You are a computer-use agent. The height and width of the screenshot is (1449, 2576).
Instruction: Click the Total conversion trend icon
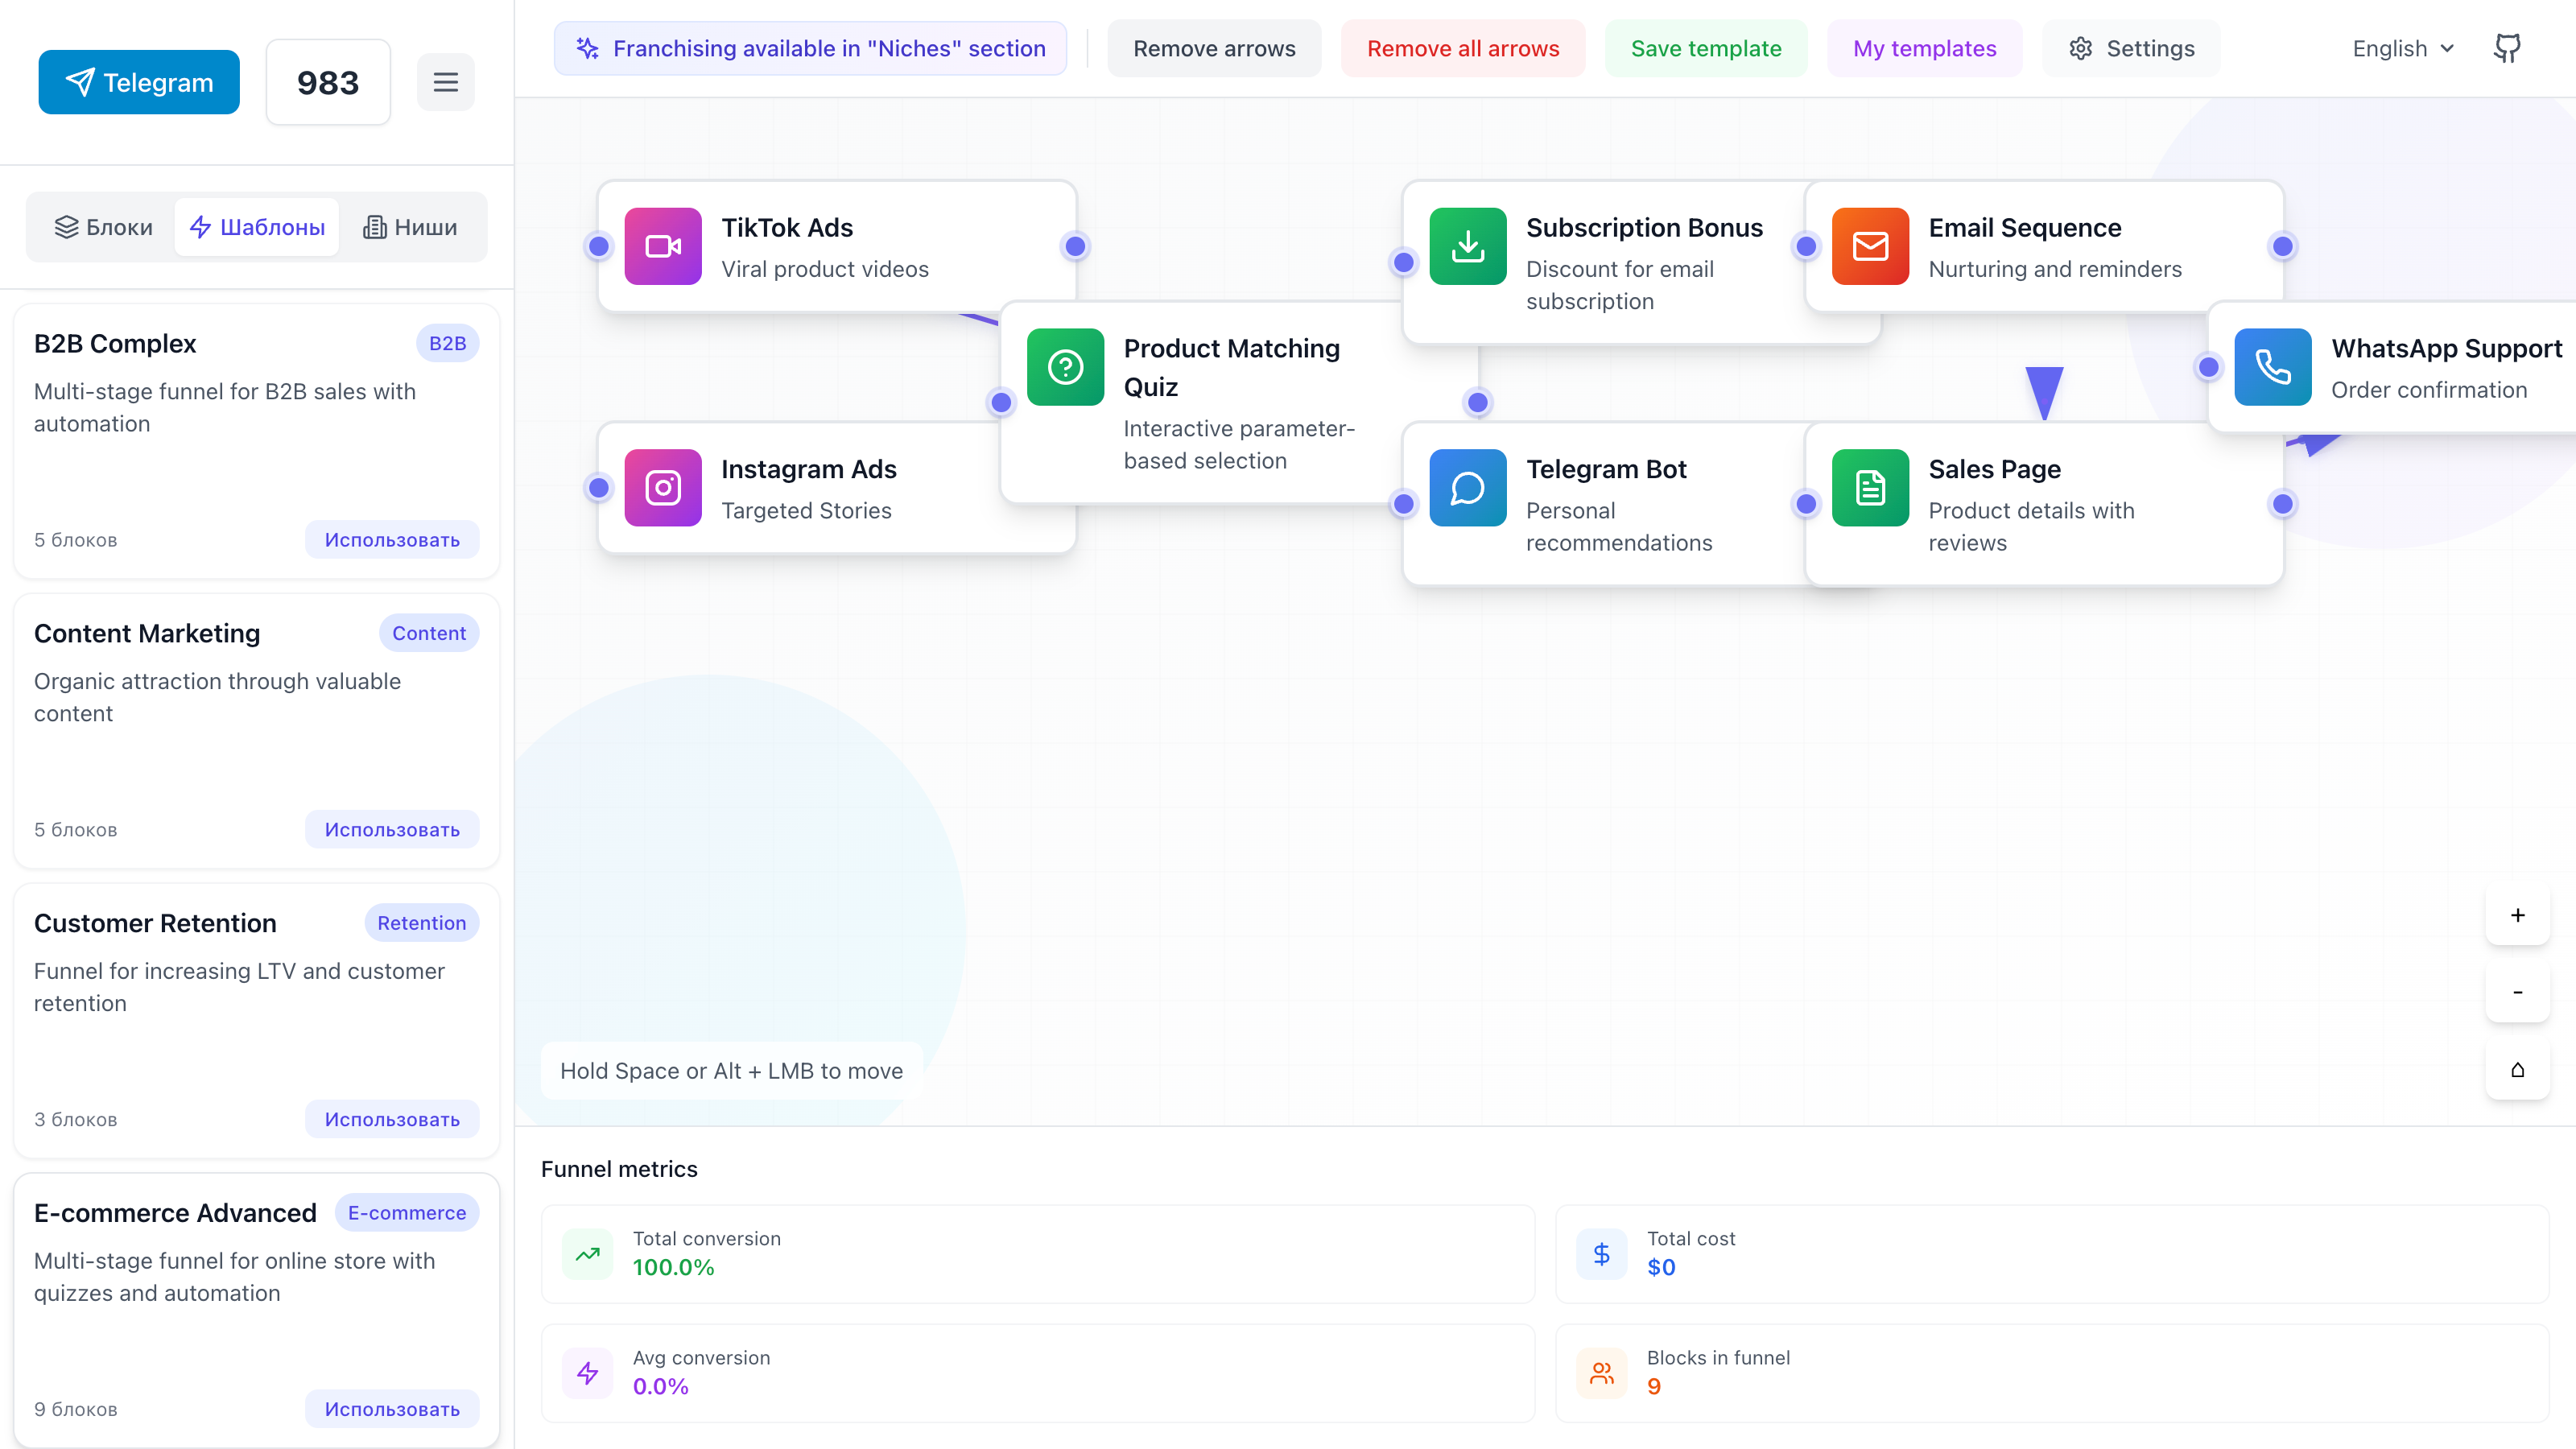tap(588, 1253)
